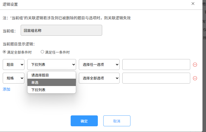Click the 逻辑设置 dialog title

coord(11,4)
